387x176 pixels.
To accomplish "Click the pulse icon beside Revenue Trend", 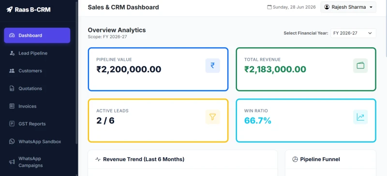I will click(98, 160).
